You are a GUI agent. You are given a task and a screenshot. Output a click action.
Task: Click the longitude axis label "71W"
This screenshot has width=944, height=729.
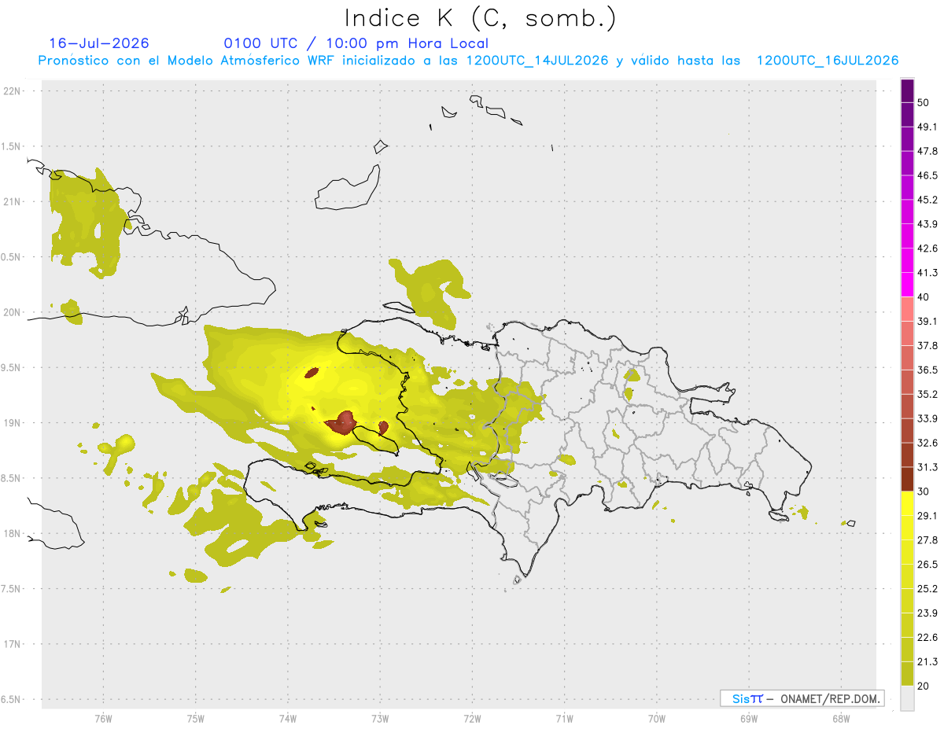pos(564,718)
